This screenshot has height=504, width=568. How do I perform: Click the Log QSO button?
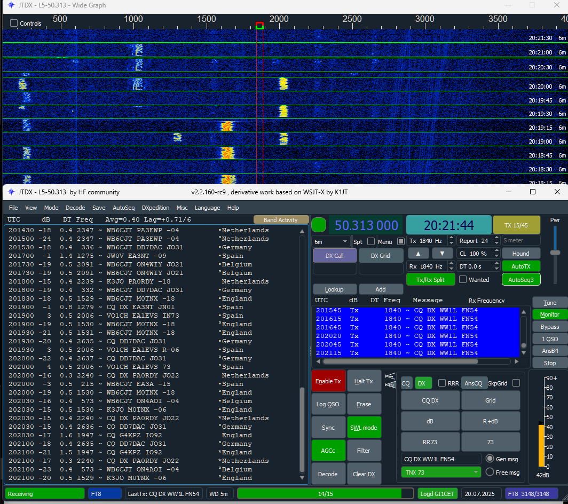(328, 404)
